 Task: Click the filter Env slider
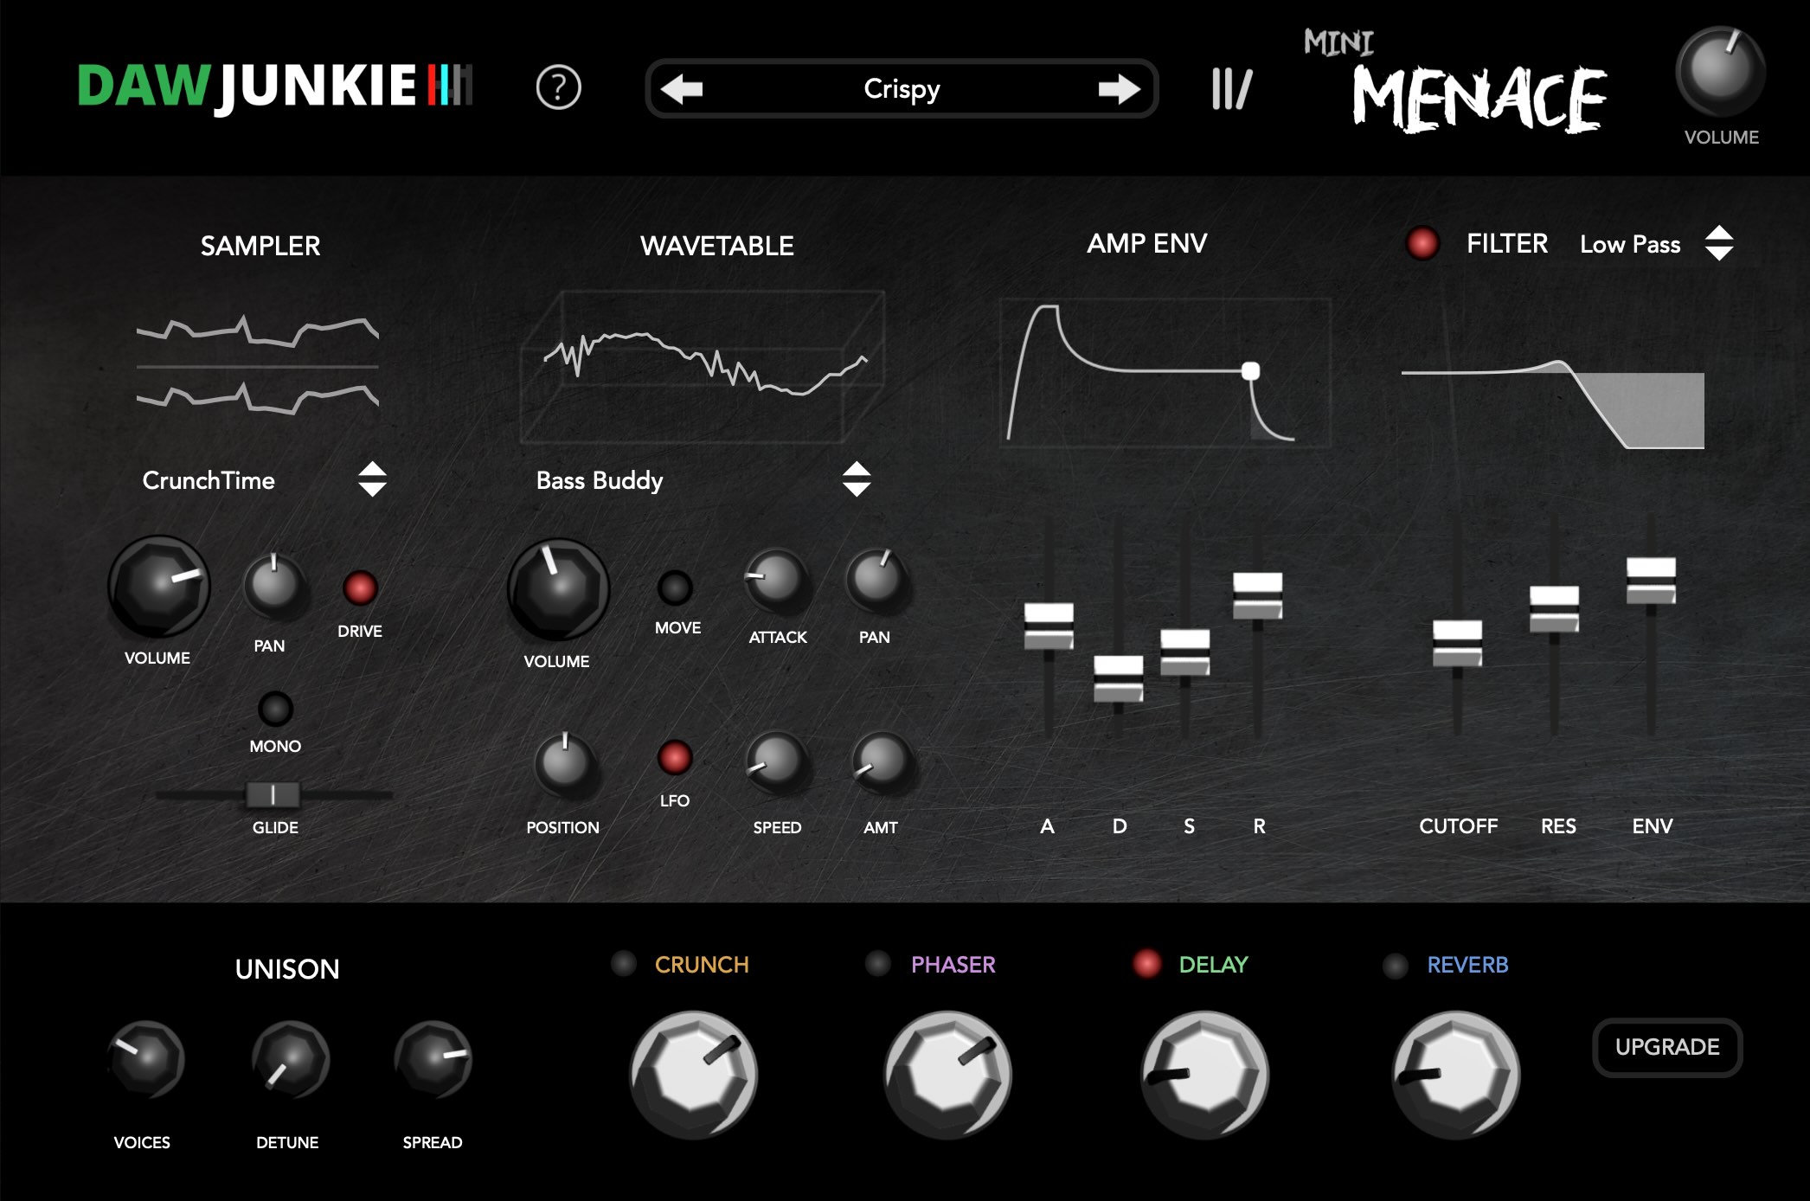pyautogui.click(x=1651, y=581)
